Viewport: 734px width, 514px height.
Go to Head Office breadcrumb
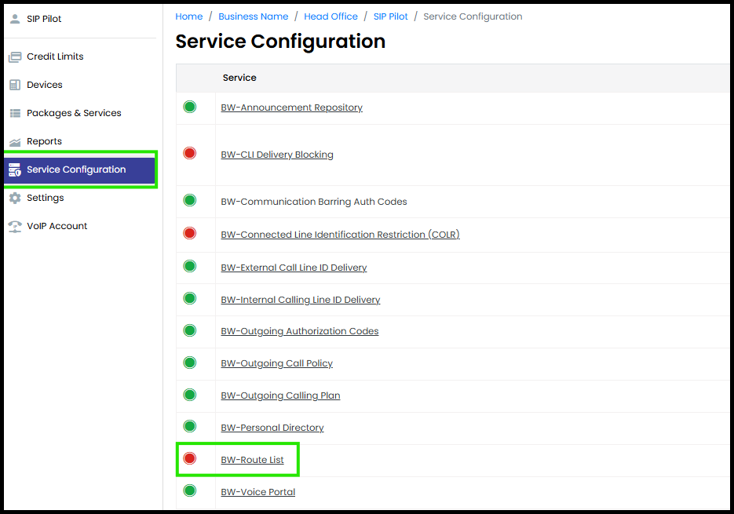coord(331,16)
